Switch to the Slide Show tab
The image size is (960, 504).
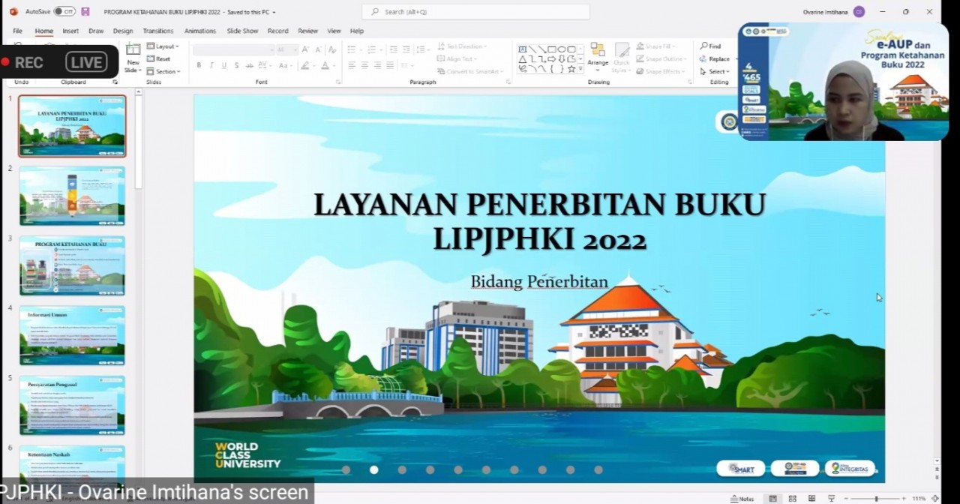tap(242, 31)
